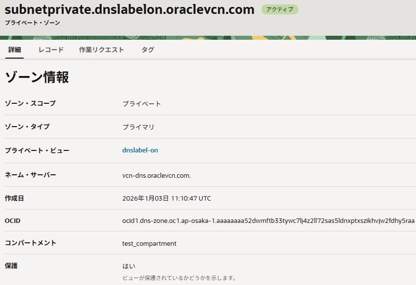Viewport: 416px width, 285px height.
Task: Click the アクティブ status badge
Action: pyautogui.click(x=279, y=9)
